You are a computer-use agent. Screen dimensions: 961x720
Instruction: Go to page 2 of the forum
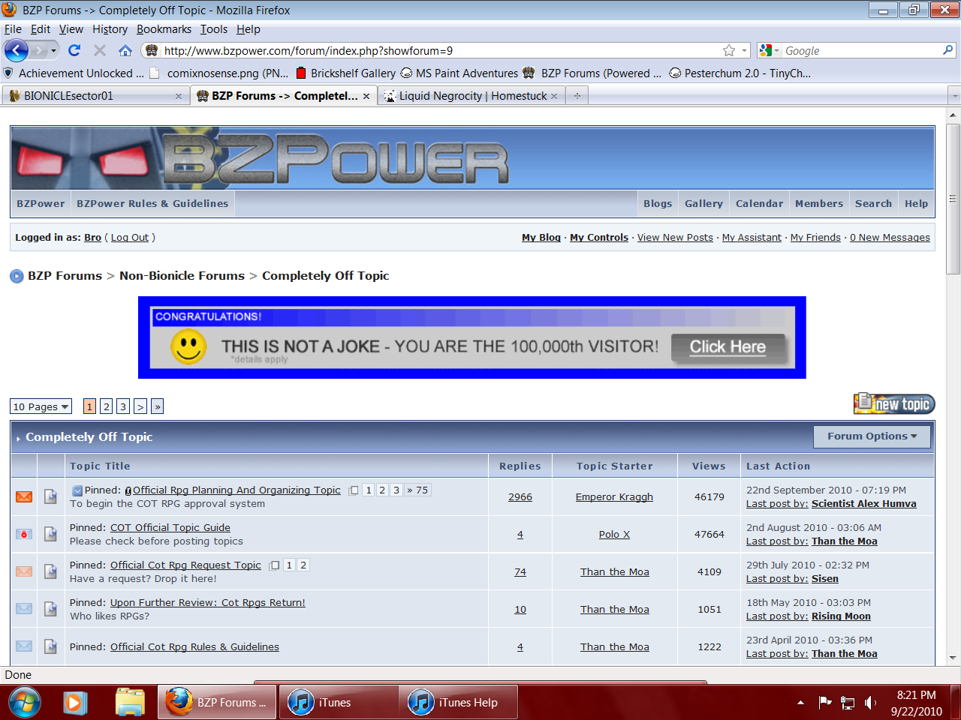coord(107,406)
